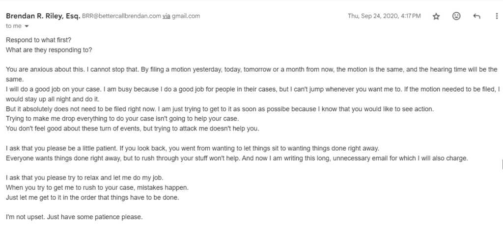Screen dimensions: 503x232
Task: Click sender name Brendan R. Riley, Esq.
Action: [43, 16]
